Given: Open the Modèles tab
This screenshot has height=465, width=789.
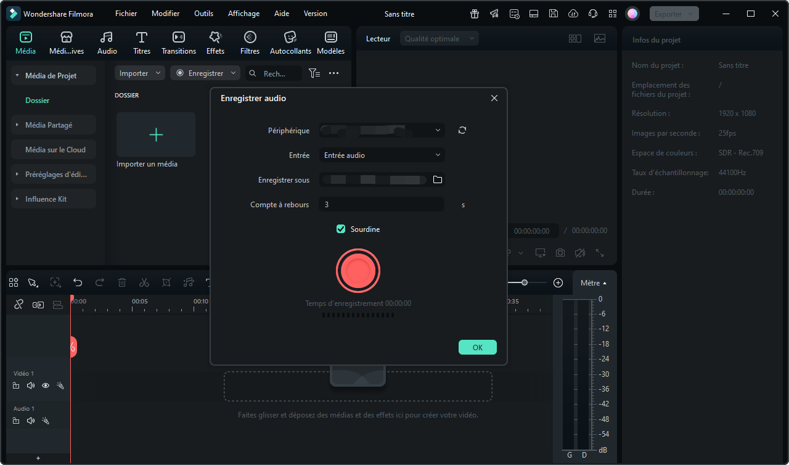Looking at the screenshot, I should tap(331, 43).
